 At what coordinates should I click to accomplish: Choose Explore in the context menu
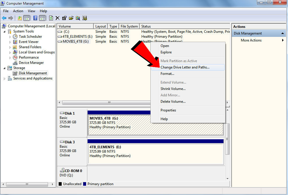click(188, 52)
